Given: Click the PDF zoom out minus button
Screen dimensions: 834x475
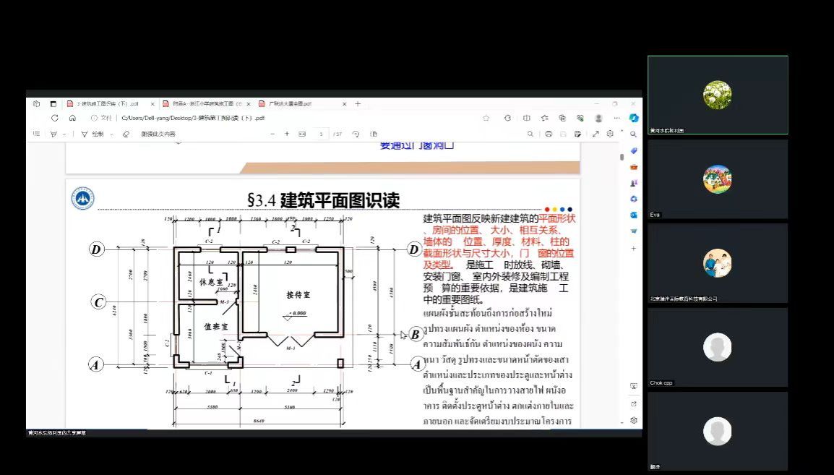Looking at the screenshot, I should tap(272, 134).
